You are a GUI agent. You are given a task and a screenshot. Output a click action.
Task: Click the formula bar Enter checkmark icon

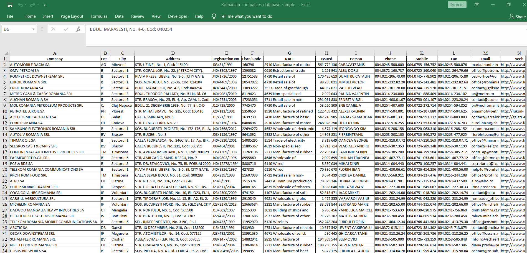point(66,29)
